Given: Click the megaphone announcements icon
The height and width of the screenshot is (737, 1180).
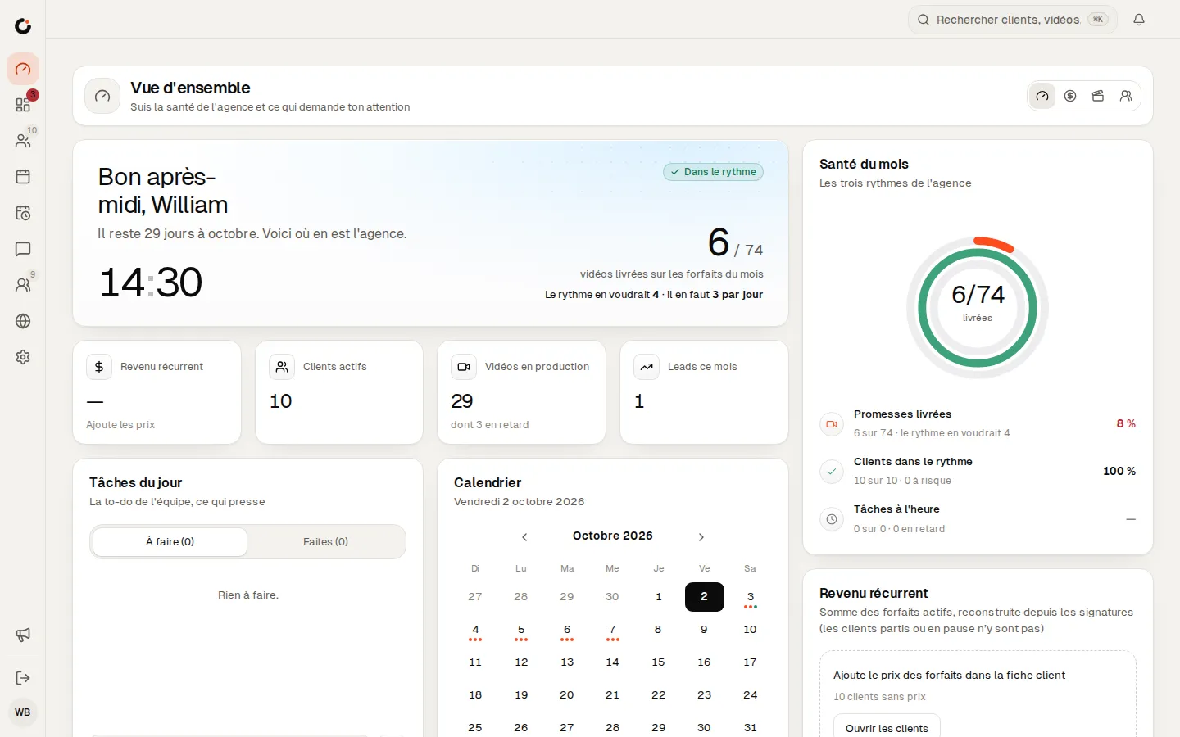Looking at the screenshot, I should (23, 635).
